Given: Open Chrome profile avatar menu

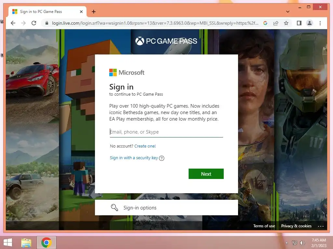Looking at the screenshot, I should [x=310, y=23].
